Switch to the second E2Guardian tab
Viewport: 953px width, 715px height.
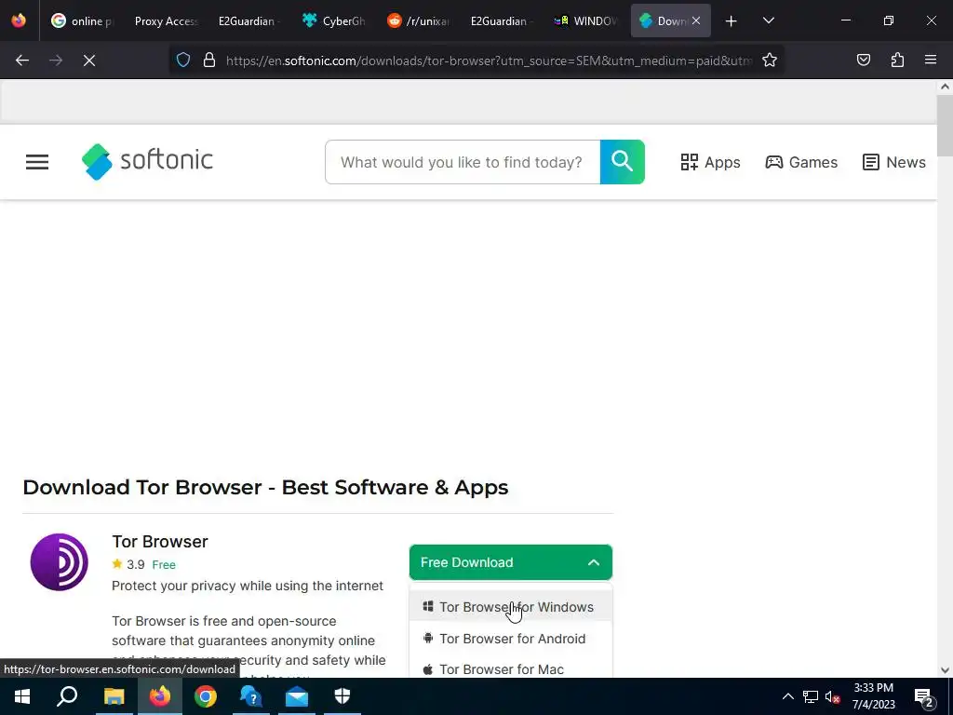coord(502,20)
